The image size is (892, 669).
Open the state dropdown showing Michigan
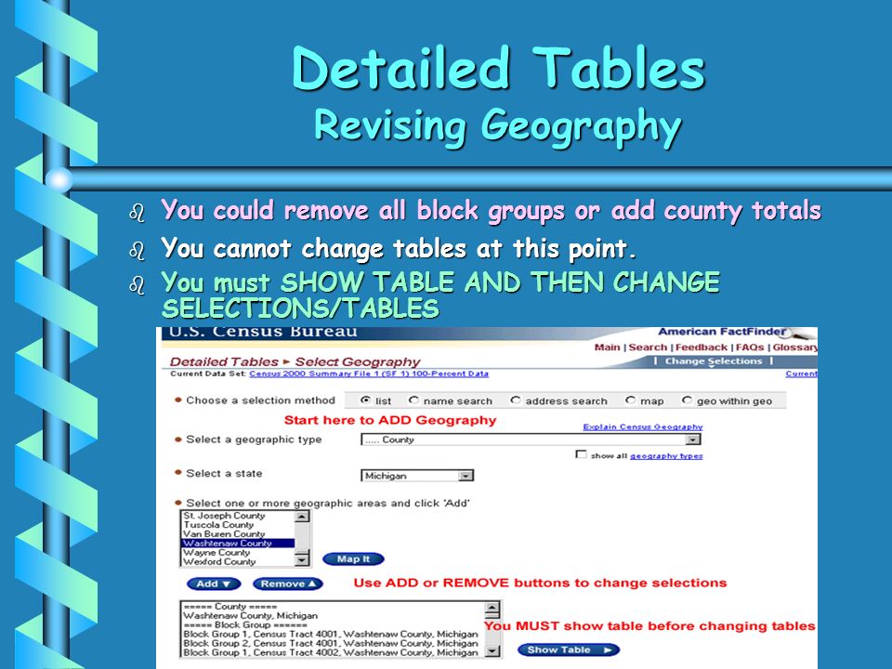(417, 476)
